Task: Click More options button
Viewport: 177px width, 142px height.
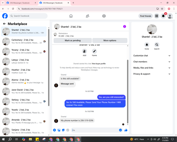Action: pyautogui.click(x=110, y=40)
